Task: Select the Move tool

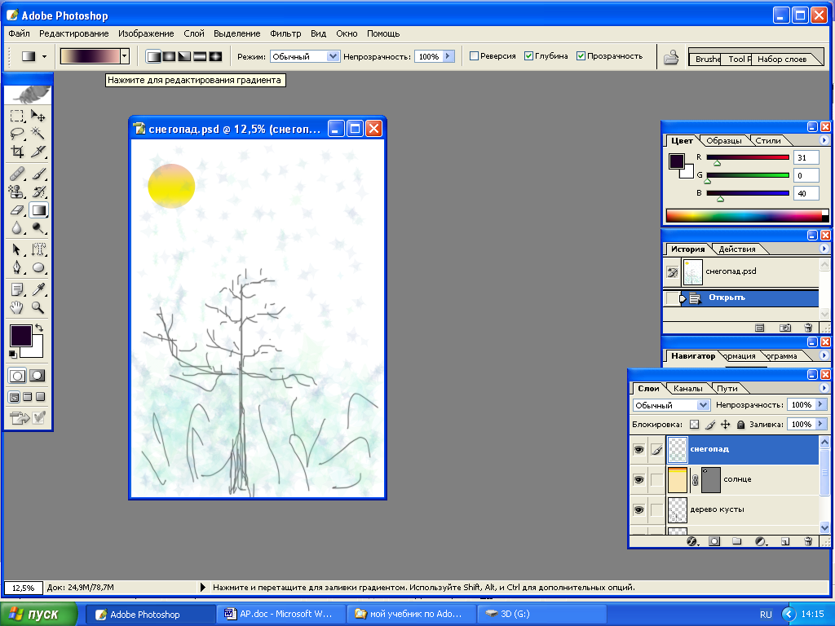Action: tap(38, 116)
